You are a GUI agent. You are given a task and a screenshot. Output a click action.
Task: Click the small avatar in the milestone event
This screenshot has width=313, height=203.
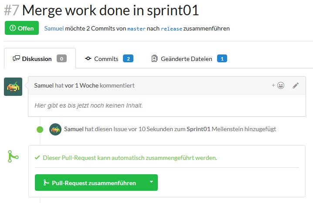click(55, 129)
